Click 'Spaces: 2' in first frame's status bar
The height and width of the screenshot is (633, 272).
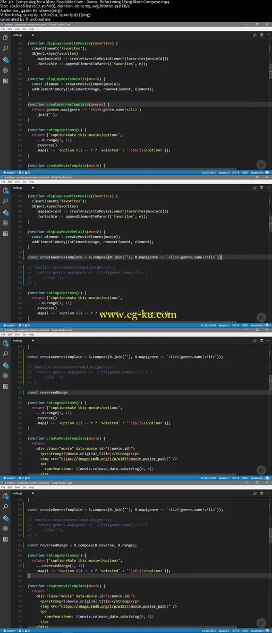pyautogui.click(x=224, y=173)
